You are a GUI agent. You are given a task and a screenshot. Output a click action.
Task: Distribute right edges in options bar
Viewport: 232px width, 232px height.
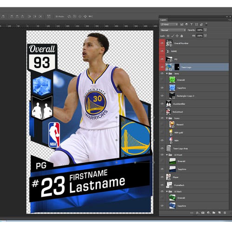(40, 16)
